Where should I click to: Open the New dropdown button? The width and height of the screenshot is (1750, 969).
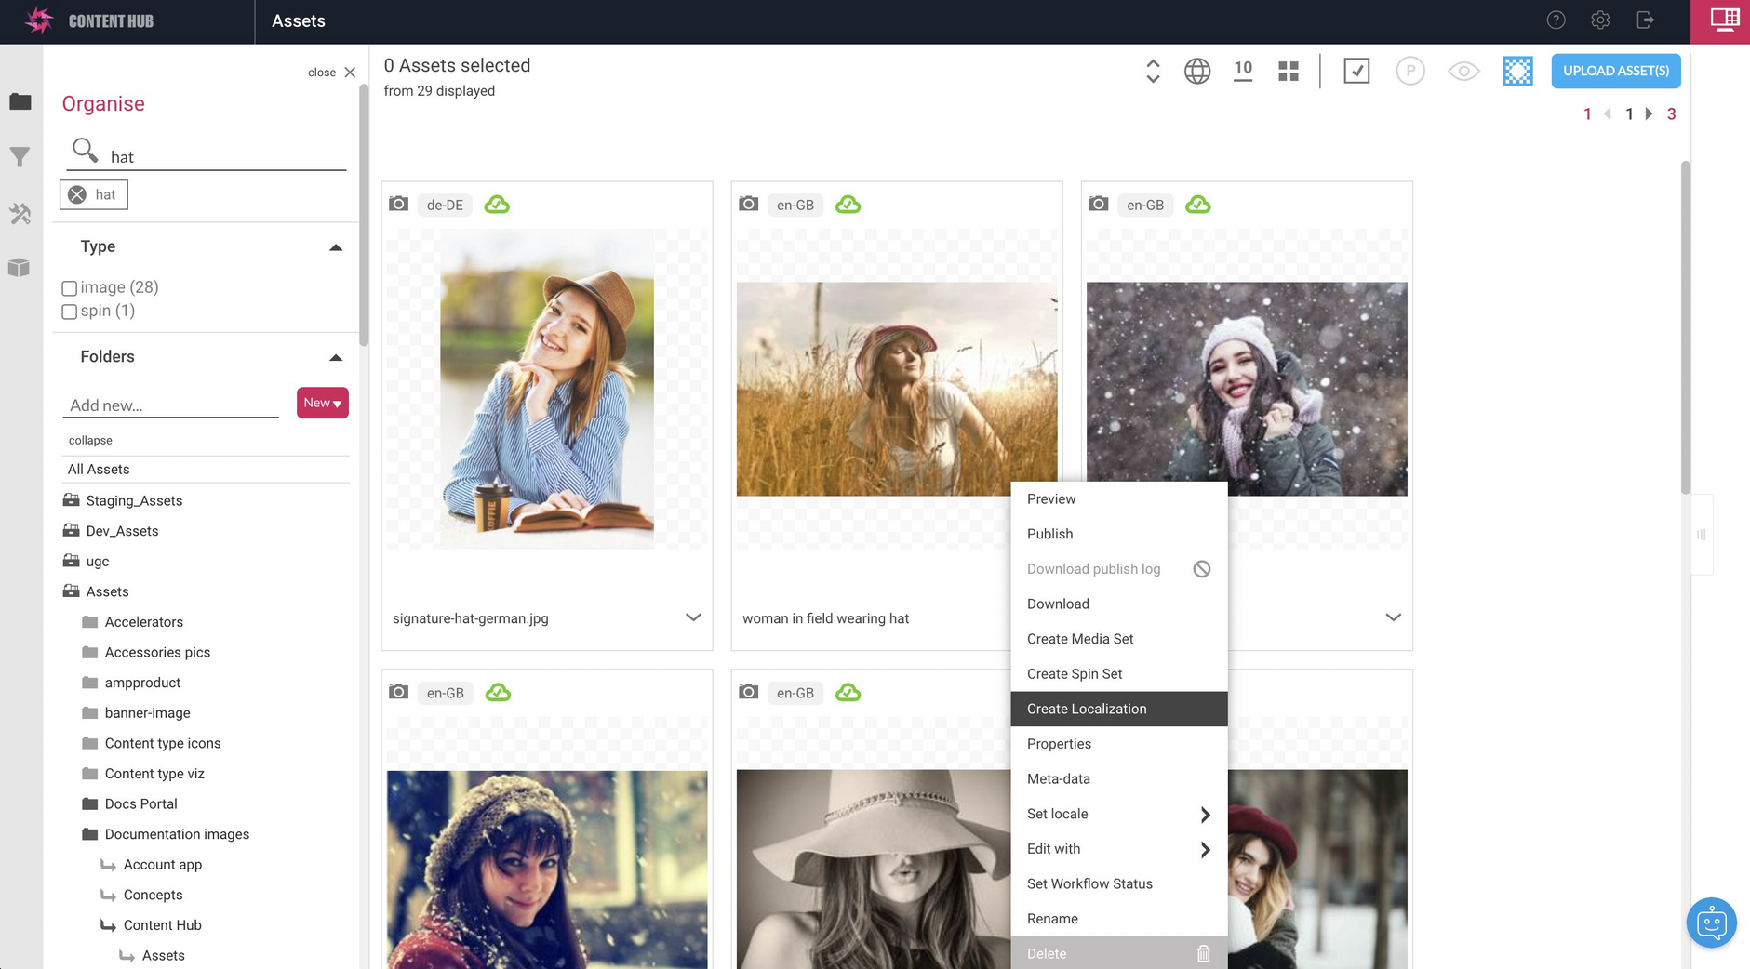[323, 403]
